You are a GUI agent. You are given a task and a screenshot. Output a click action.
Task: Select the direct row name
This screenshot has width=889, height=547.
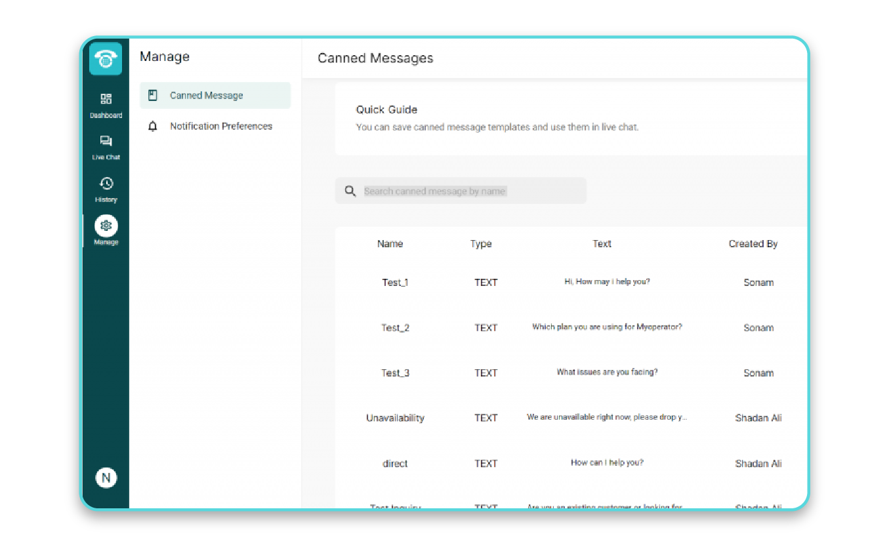coord(395,464)
